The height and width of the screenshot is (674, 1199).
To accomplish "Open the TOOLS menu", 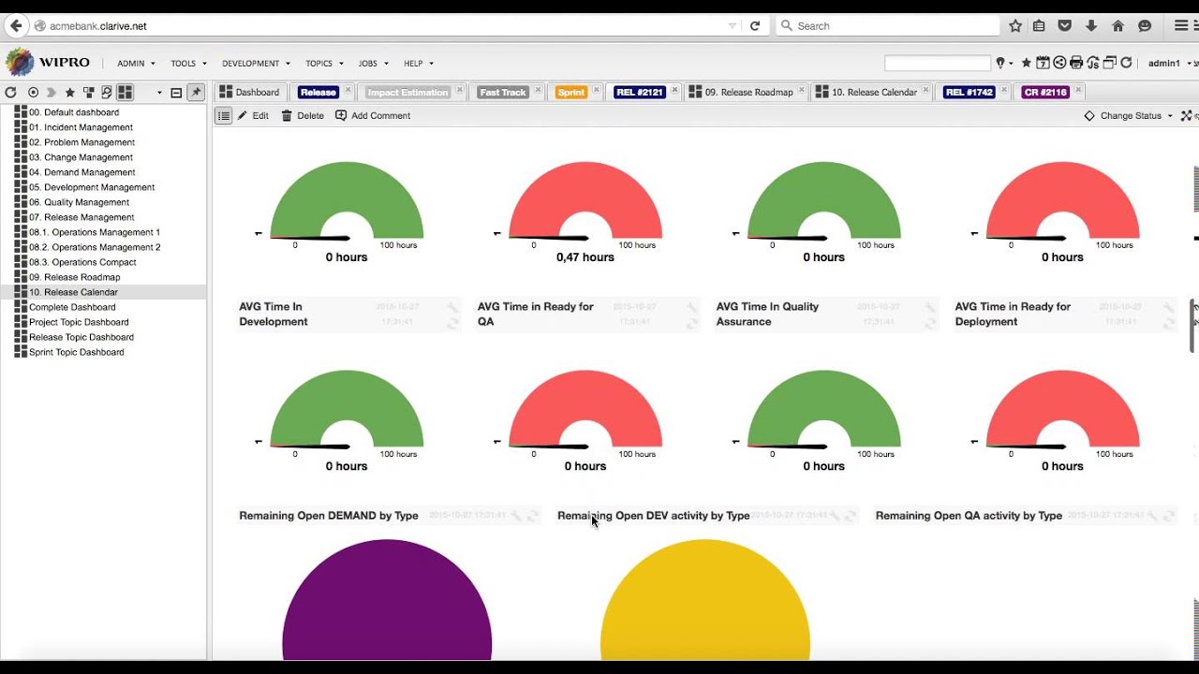I will [x=188, y=64].
